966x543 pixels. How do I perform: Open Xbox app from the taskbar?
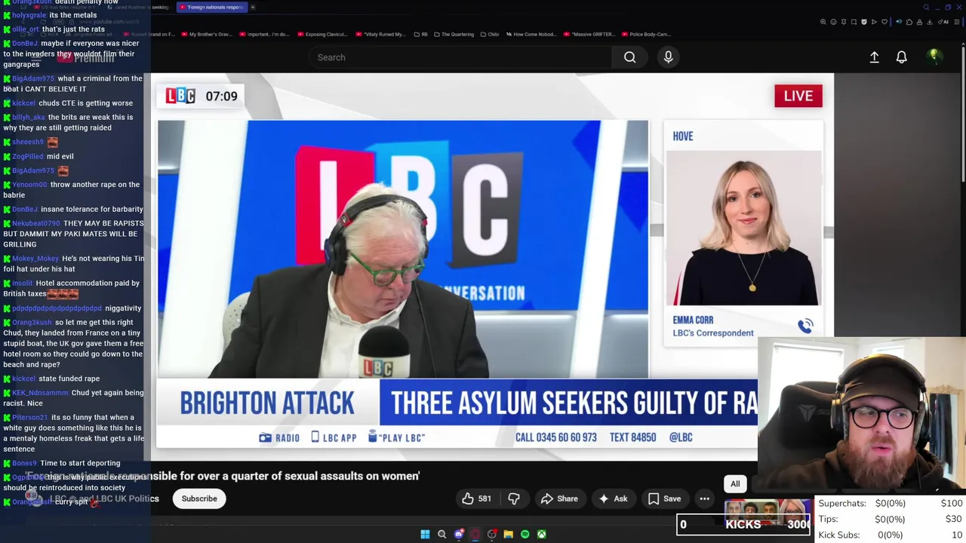(541, 534)
